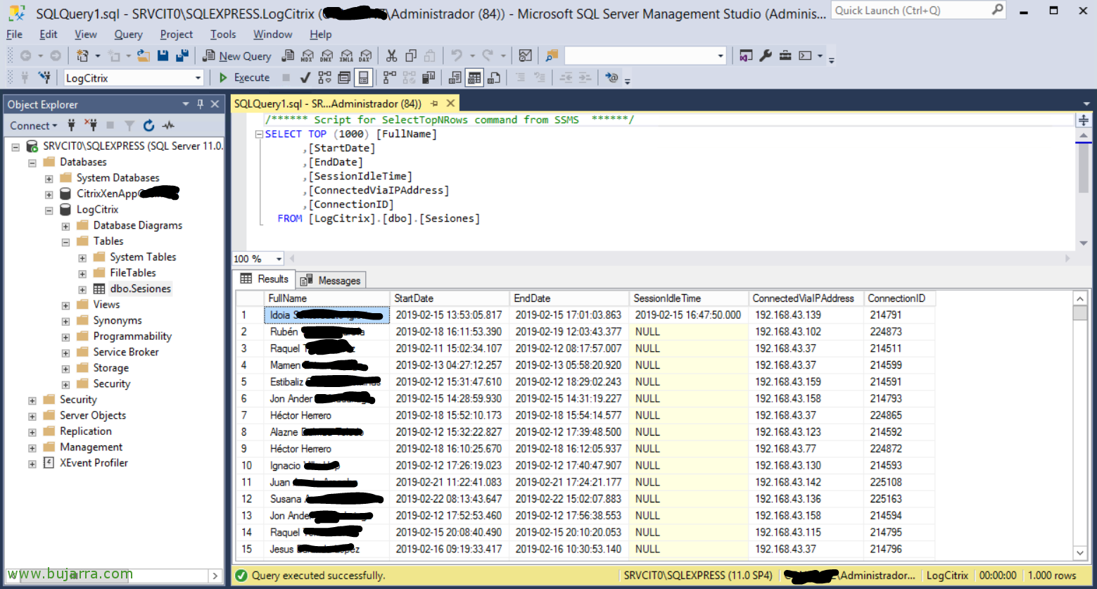Image resolution: width=1097 pixels, height=589 pixels.
Task: Parse the query with the checkmark icon
Action: click(305, 77)
